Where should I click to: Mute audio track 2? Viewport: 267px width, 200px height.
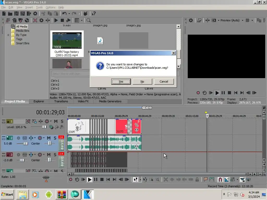tap(49, 138)
